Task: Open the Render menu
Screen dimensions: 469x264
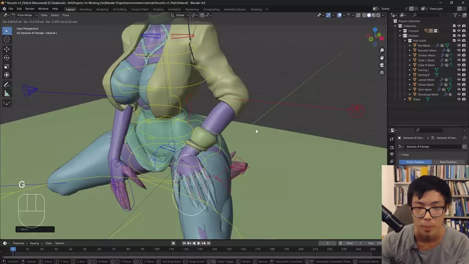Action: pyautogui.click(x=30, y=9)
